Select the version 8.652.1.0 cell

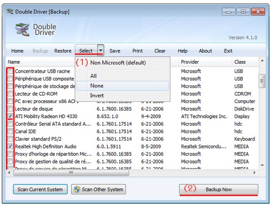107,116
